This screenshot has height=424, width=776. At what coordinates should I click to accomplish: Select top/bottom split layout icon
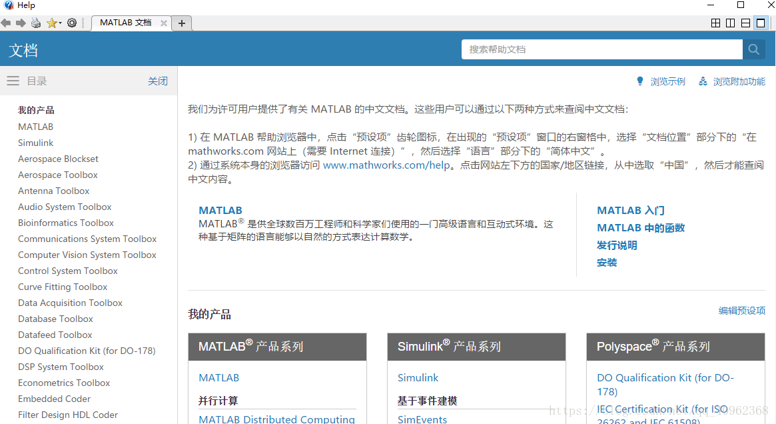pyautogui.click(x=745, y=23)
